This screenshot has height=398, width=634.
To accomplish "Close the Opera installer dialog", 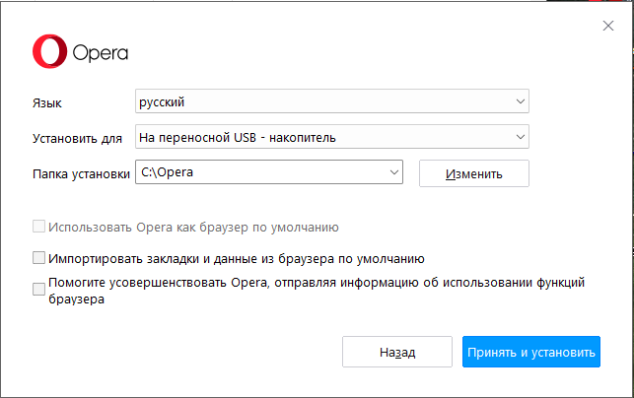I will coord(608,26).
